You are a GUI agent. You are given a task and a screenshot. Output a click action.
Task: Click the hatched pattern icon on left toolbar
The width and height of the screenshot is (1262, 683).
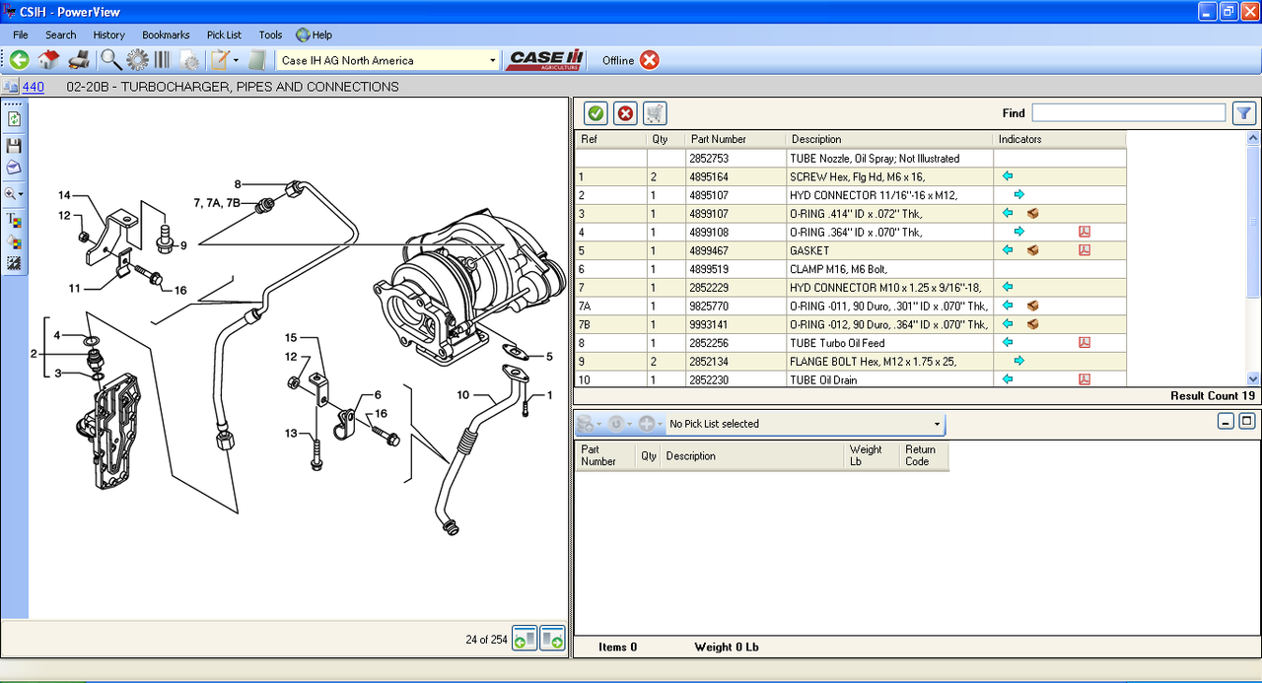14,263
